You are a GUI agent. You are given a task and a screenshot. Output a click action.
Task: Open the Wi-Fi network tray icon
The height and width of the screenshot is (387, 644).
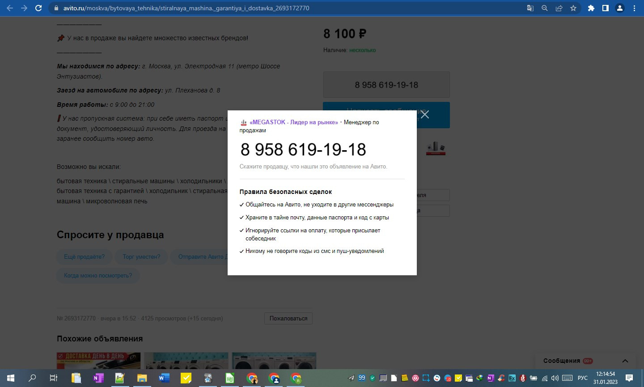tap(544, 378)
